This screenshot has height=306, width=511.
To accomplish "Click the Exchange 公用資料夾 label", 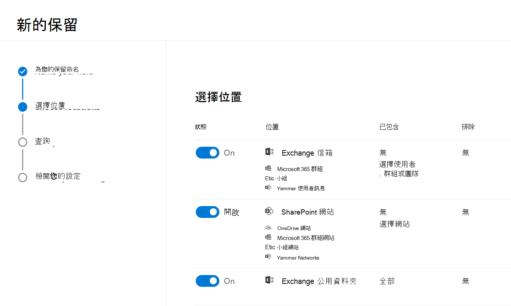I will tap(319, 281).
